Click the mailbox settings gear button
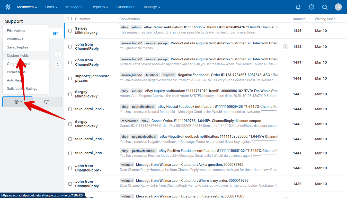 [x=17, y=102]
